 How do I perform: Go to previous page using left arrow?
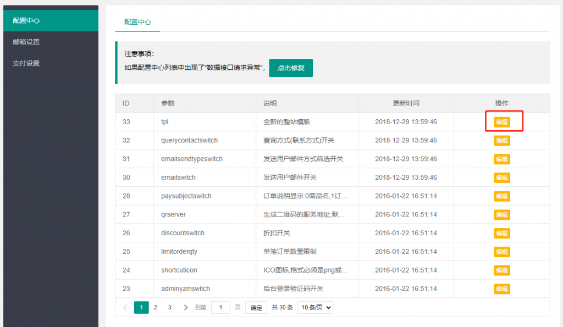point(125,308)
